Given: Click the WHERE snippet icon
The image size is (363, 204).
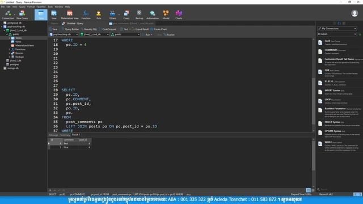Looking at the screenshot, I should (x=320, y=144).
